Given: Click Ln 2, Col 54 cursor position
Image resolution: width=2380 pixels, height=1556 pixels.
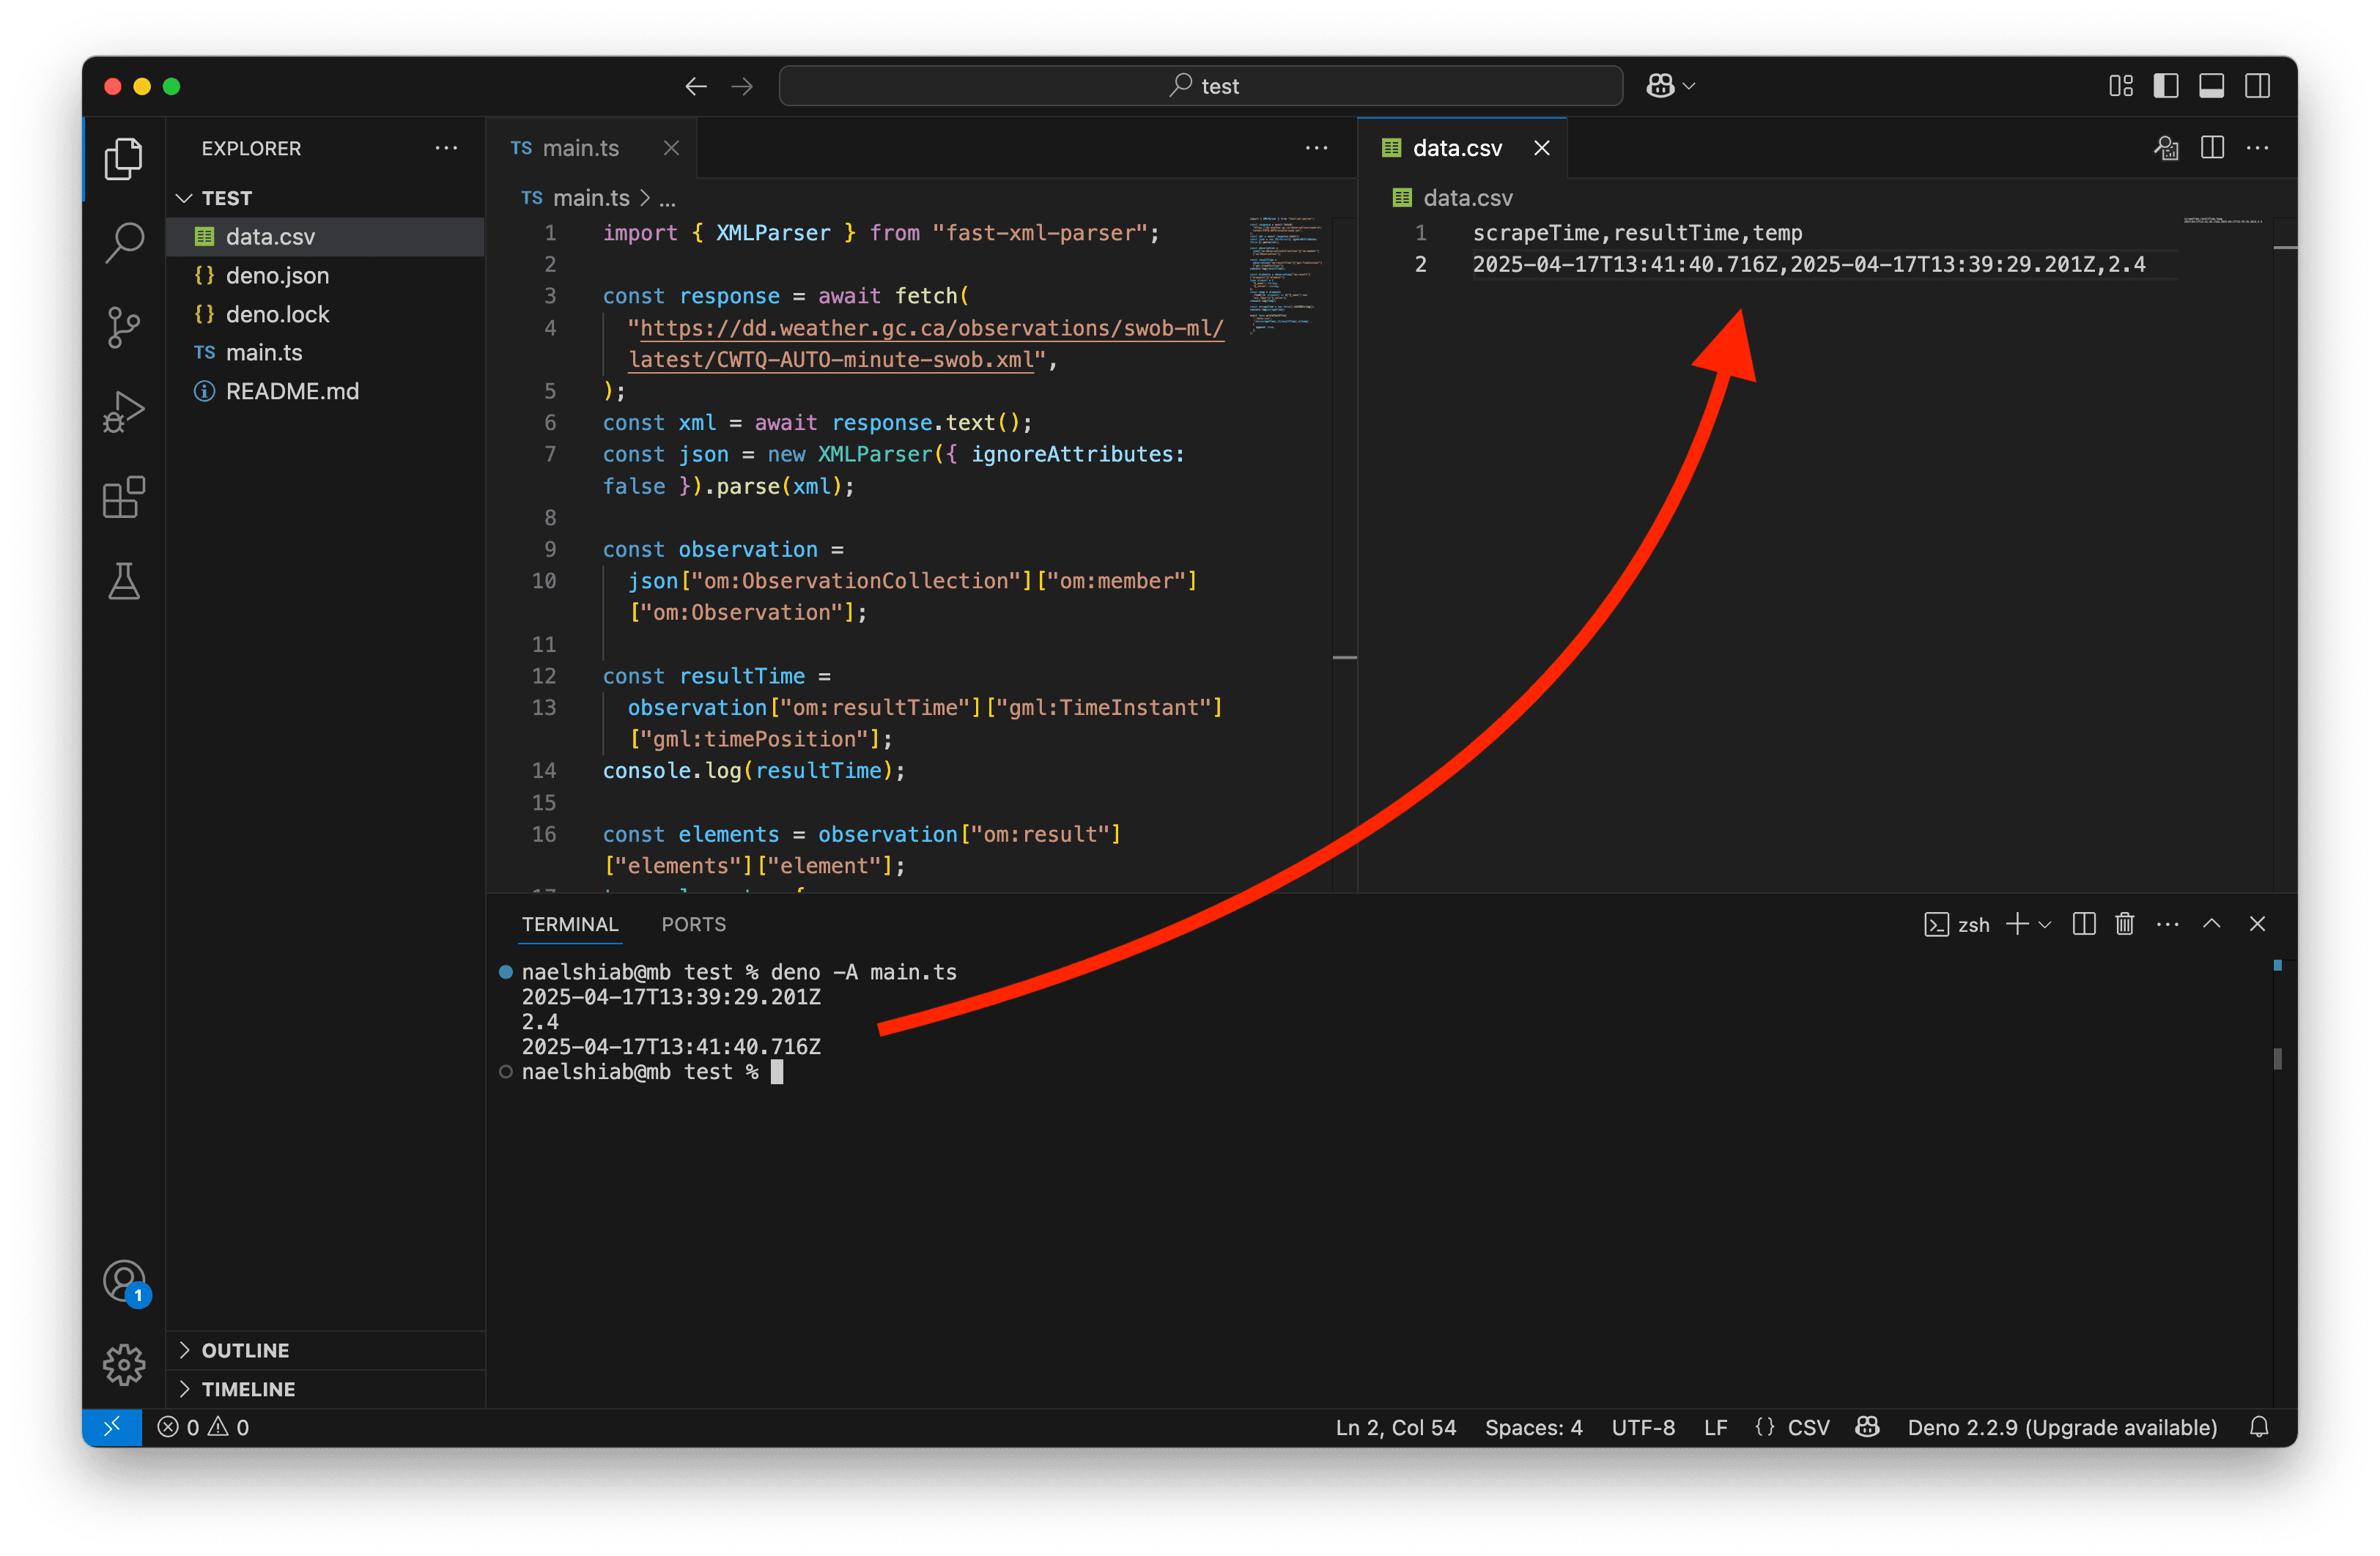Looking at the screenshot, I should [1395, 1427].
